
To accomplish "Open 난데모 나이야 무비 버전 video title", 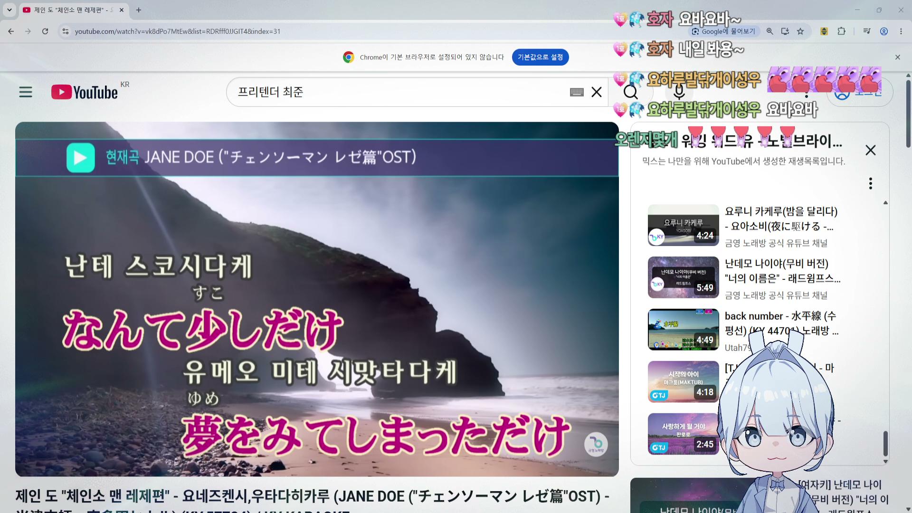I will pos(783,271).
